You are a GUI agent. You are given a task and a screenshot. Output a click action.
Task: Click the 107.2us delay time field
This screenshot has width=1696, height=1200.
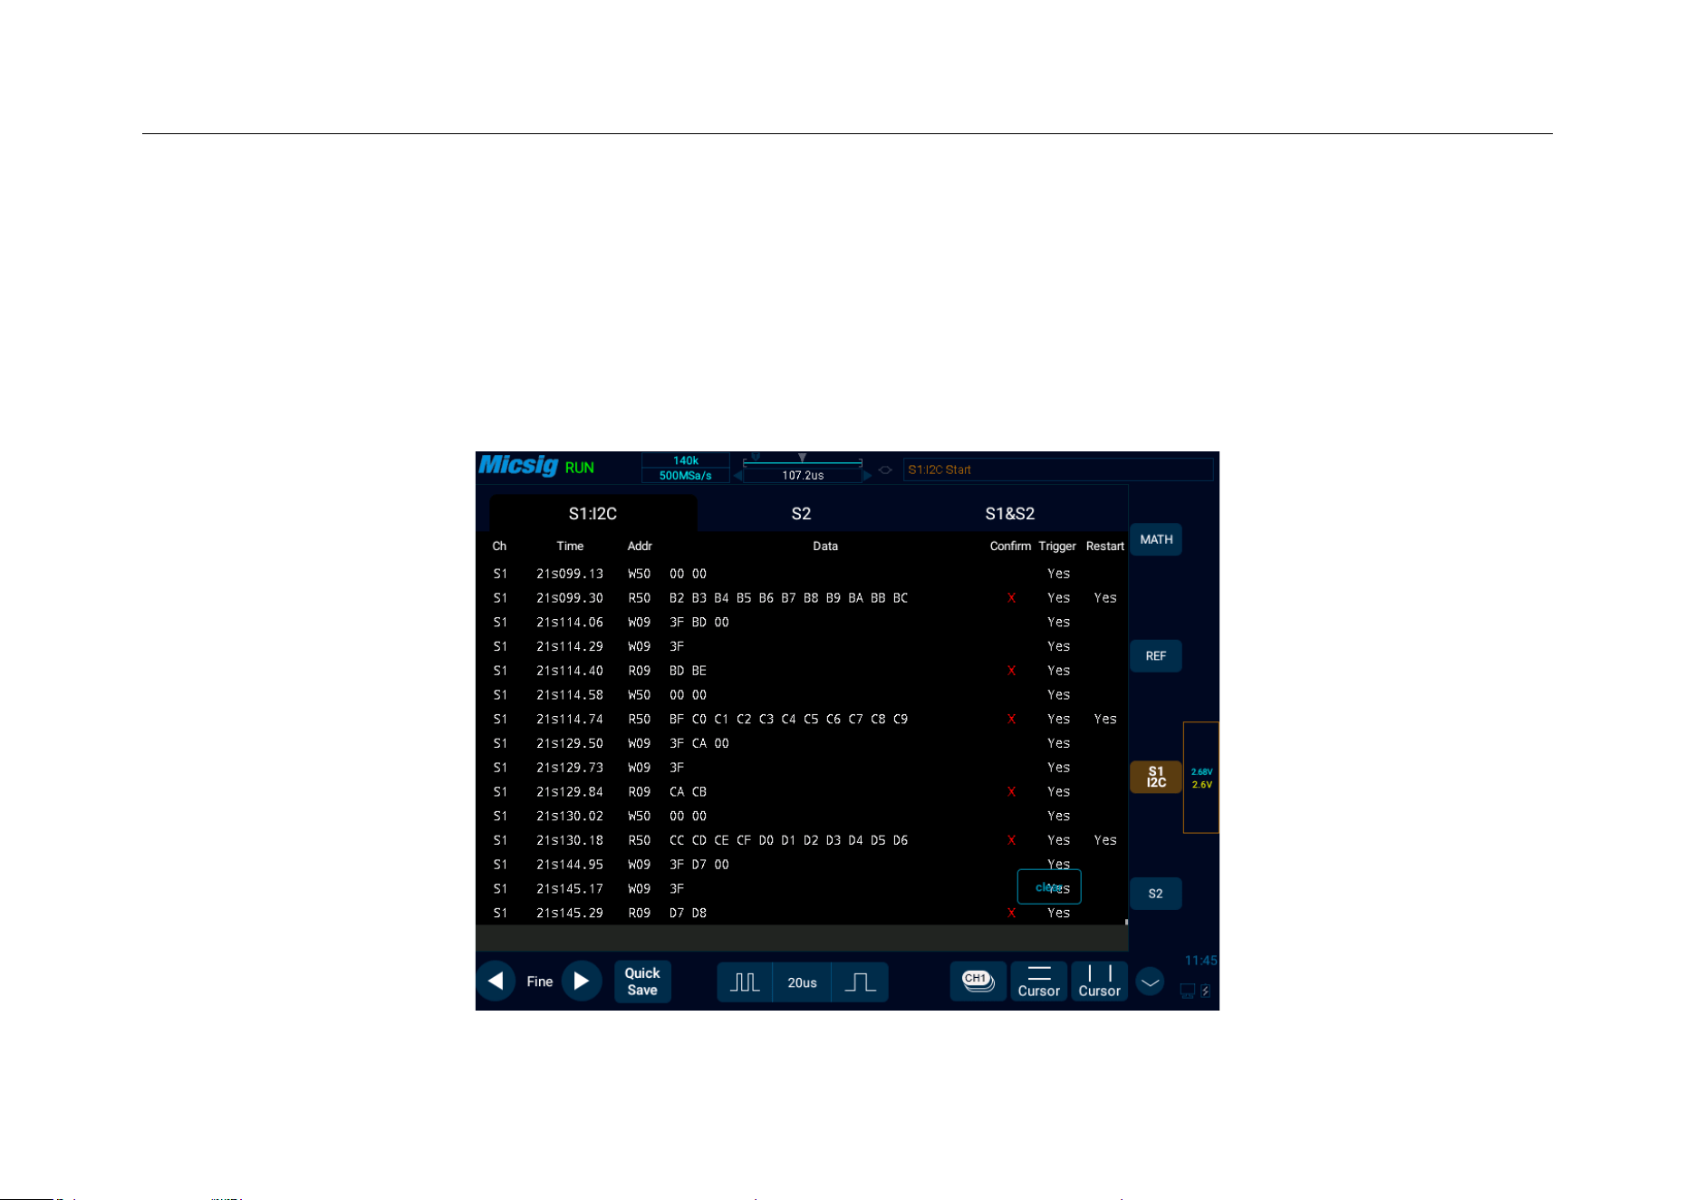[x=803, y=476]
